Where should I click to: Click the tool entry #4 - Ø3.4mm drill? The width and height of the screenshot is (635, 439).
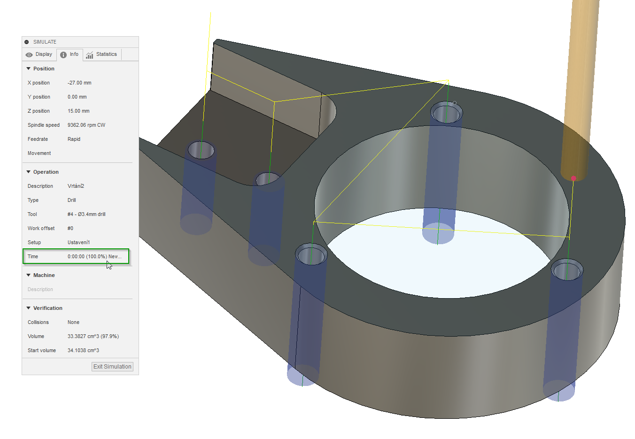click(x=86, y=214)
